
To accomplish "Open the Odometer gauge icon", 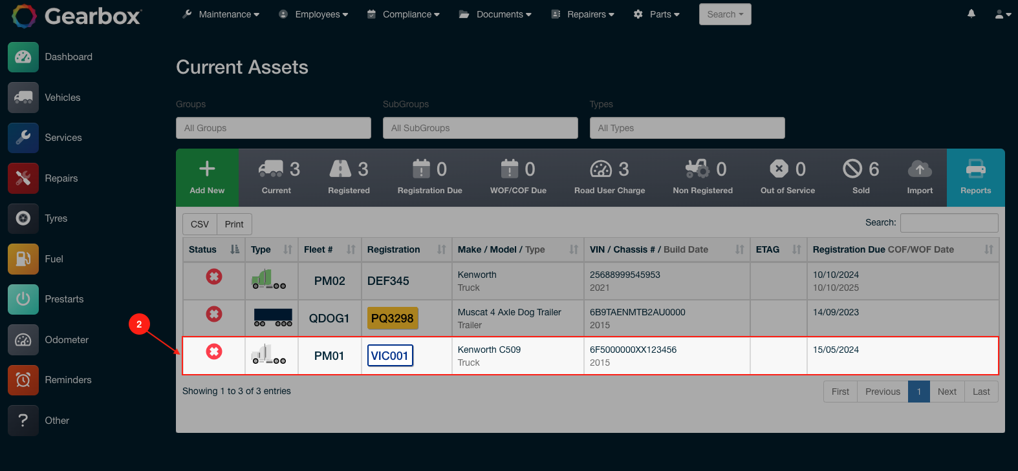I will coord(23,340).
